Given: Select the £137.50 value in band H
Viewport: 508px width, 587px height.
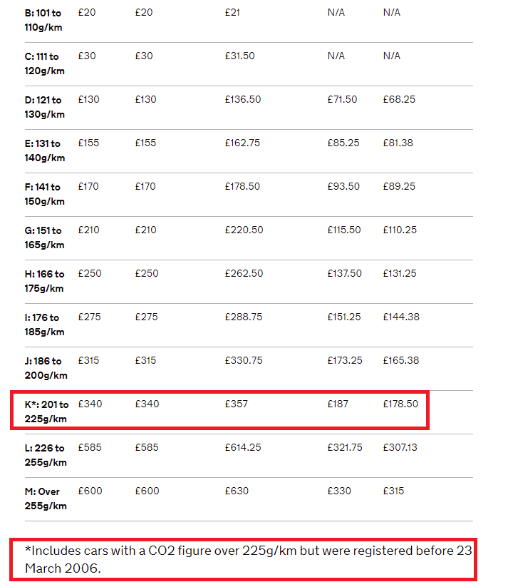Looking at the screenshot, I should (x=345, y=273).
